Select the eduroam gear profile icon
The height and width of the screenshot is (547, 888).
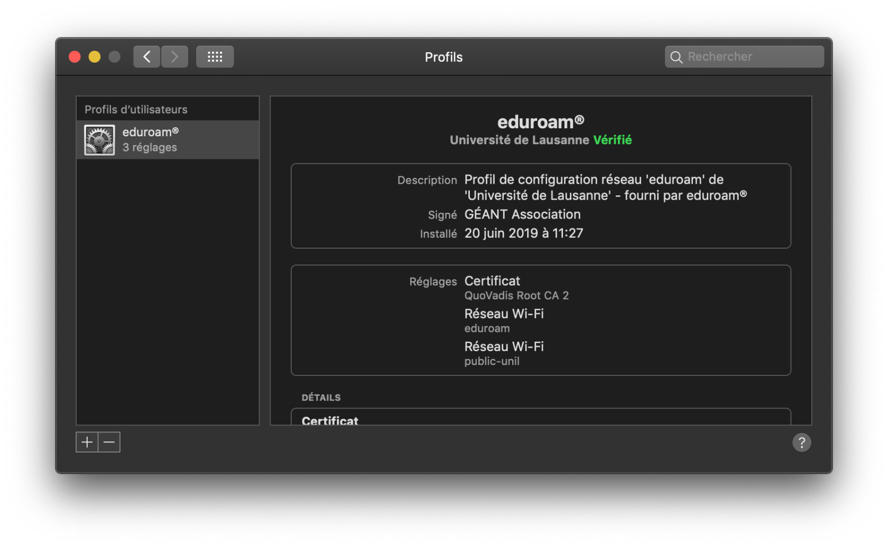pyautogui.click(x=99, y=140)
